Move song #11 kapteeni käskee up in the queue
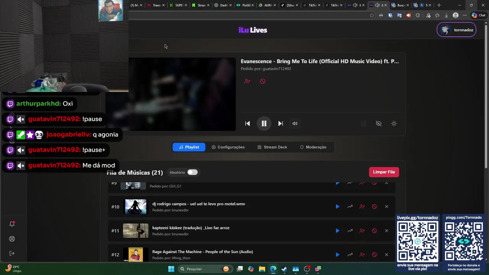This screenshot has width=489, height=275. pos(350,231)
